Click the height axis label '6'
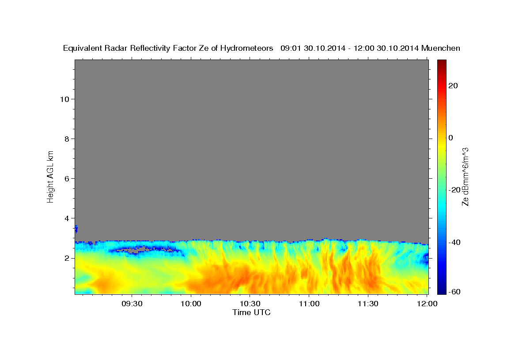This screenshot has height=353, width=530. [66, 178]
